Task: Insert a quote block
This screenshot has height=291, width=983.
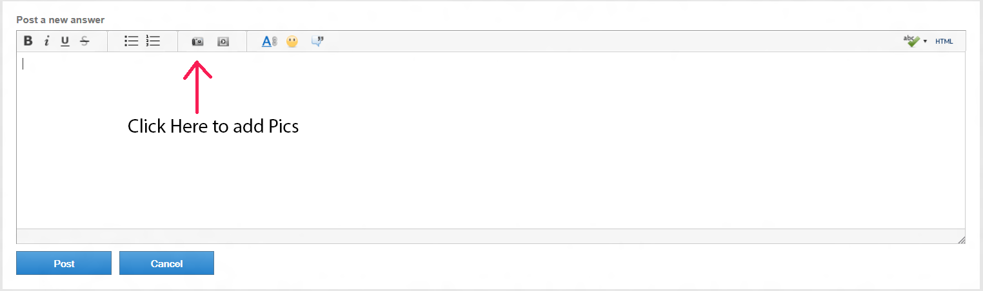Action: click(317, 41)
